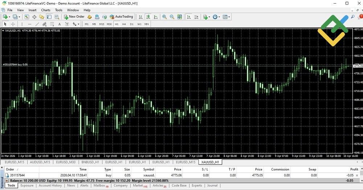Open the Tools menu
The width and height of the screenshot is (363, 190).
coord(58,10)
